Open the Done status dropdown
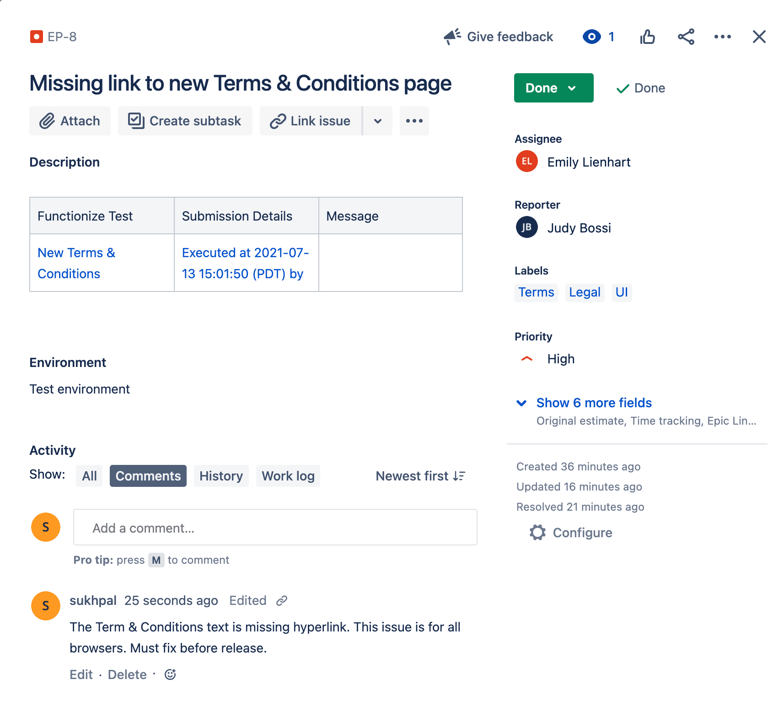 [553, 88]
